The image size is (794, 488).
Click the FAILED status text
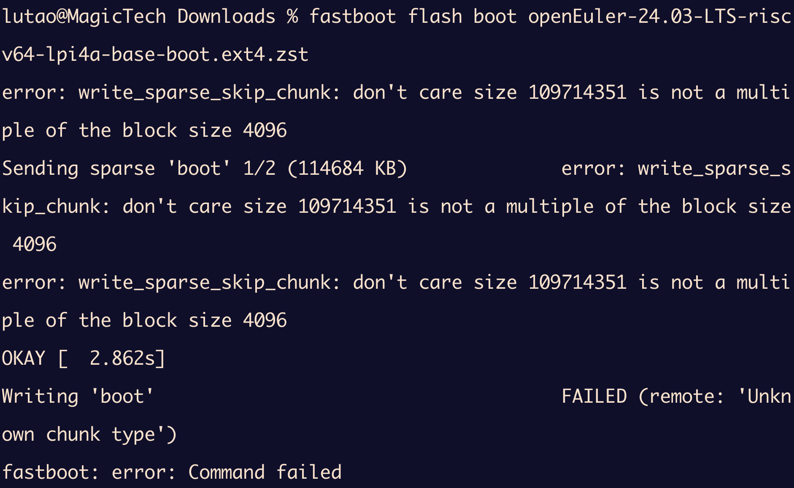[594, 397]
